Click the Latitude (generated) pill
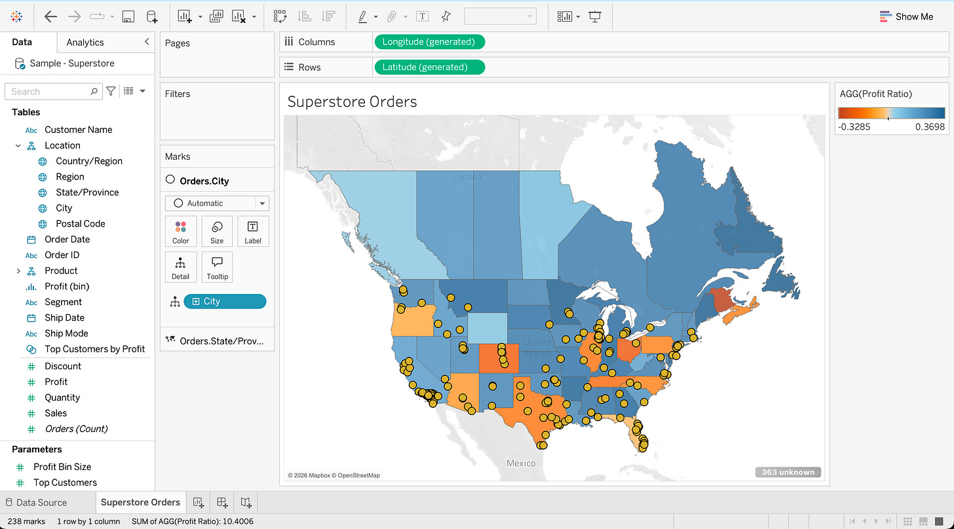Image resolution: width=954 pixels, height=529 pixels. click(429, 67)
